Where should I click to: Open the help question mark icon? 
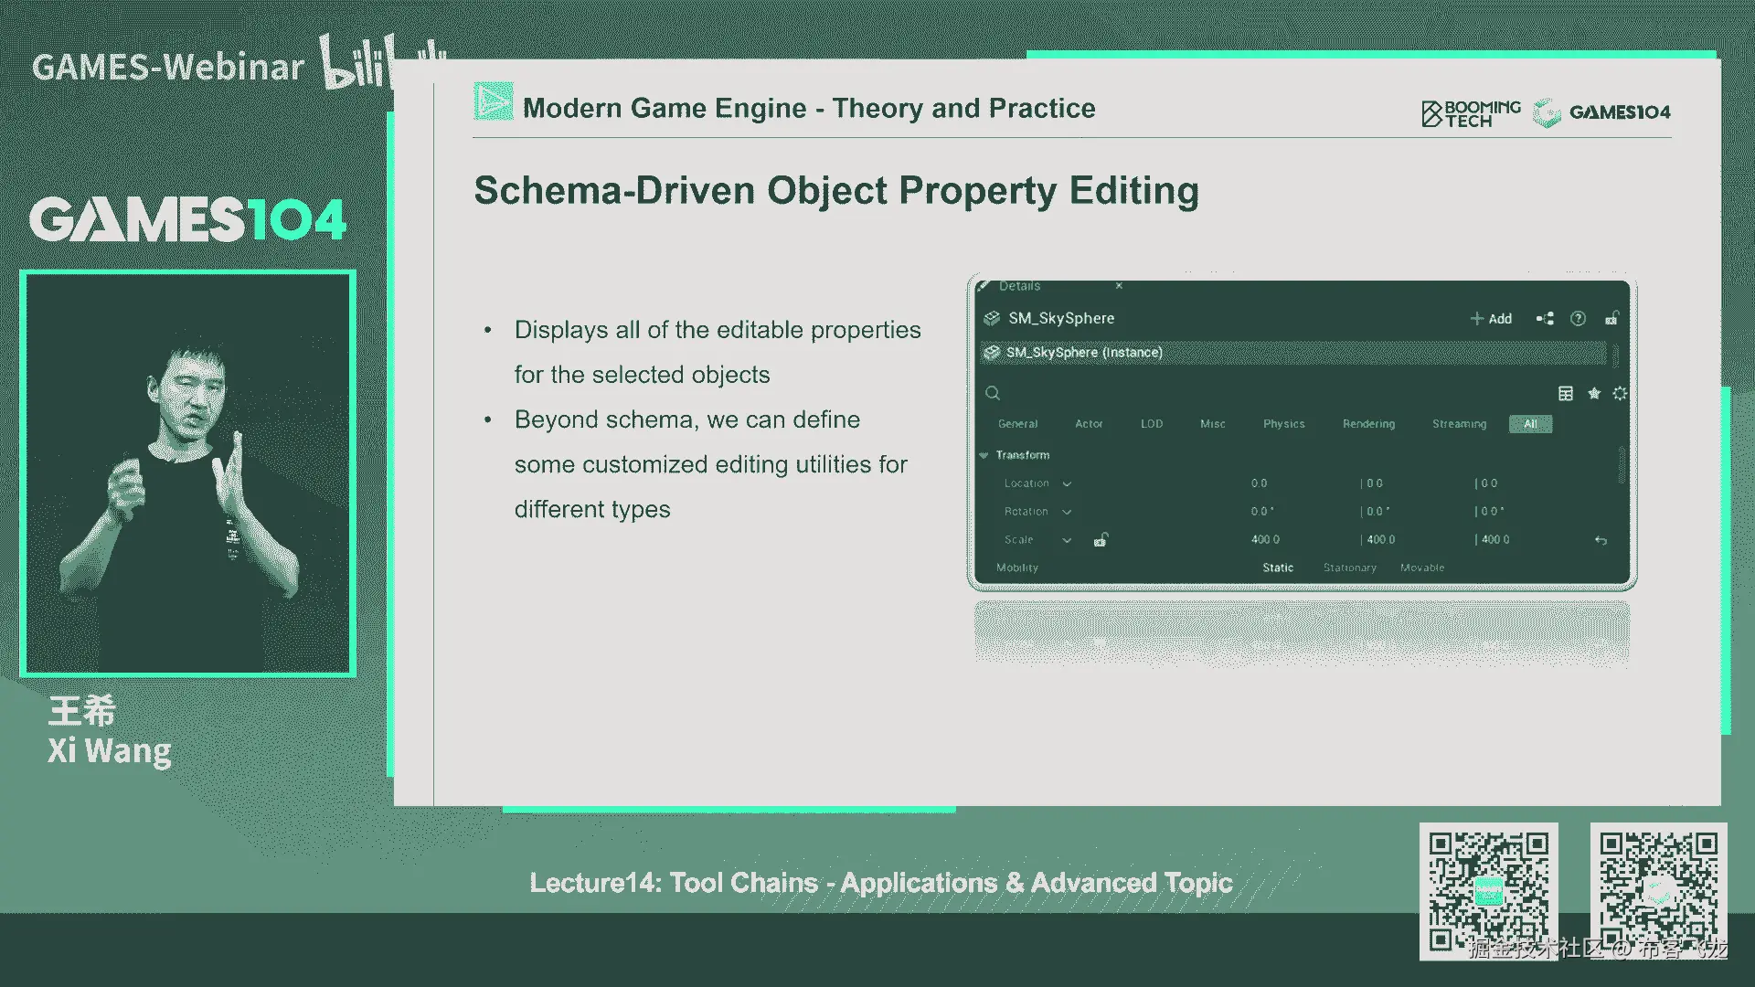click(1578, 319)
